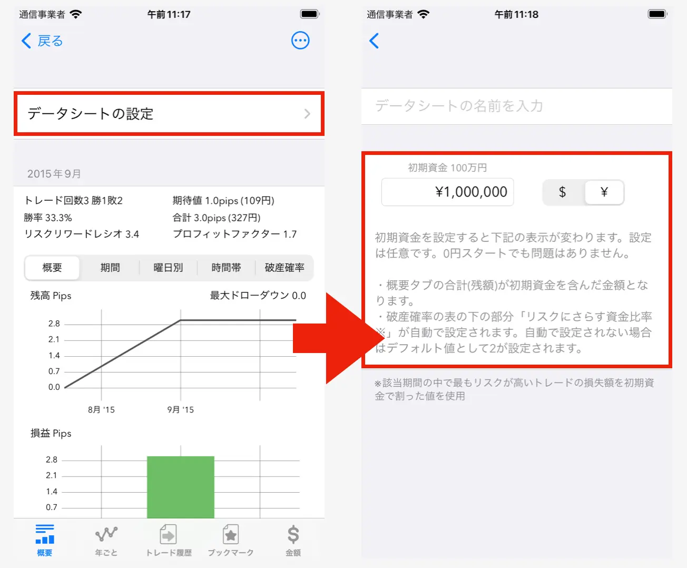
Task: Switch currency to dollar segment
Action: (x=563, y=192)
